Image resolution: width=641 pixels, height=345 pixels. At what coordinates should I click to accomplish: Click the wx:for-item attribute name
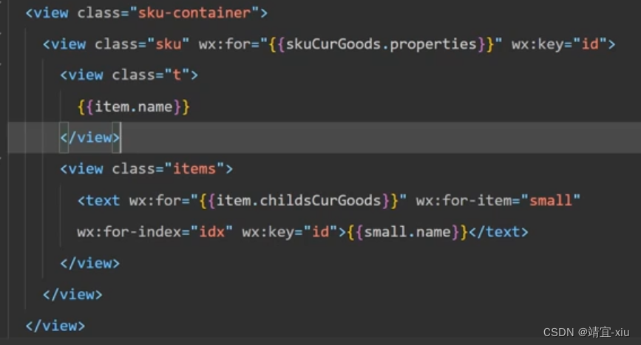click(463, 200)
